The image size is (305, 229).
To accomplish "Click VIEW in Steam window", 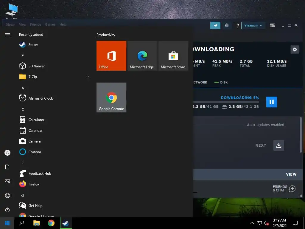I will (291, 174).
